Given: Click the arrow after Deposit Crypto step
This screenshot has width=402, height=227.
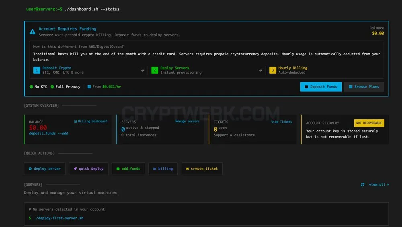Looking at the screenshot, I should coord(142,70).
